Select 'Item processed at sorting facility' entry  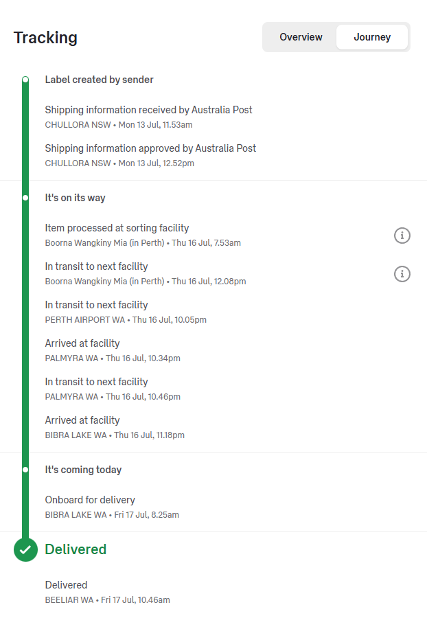[x=143, y=235]
